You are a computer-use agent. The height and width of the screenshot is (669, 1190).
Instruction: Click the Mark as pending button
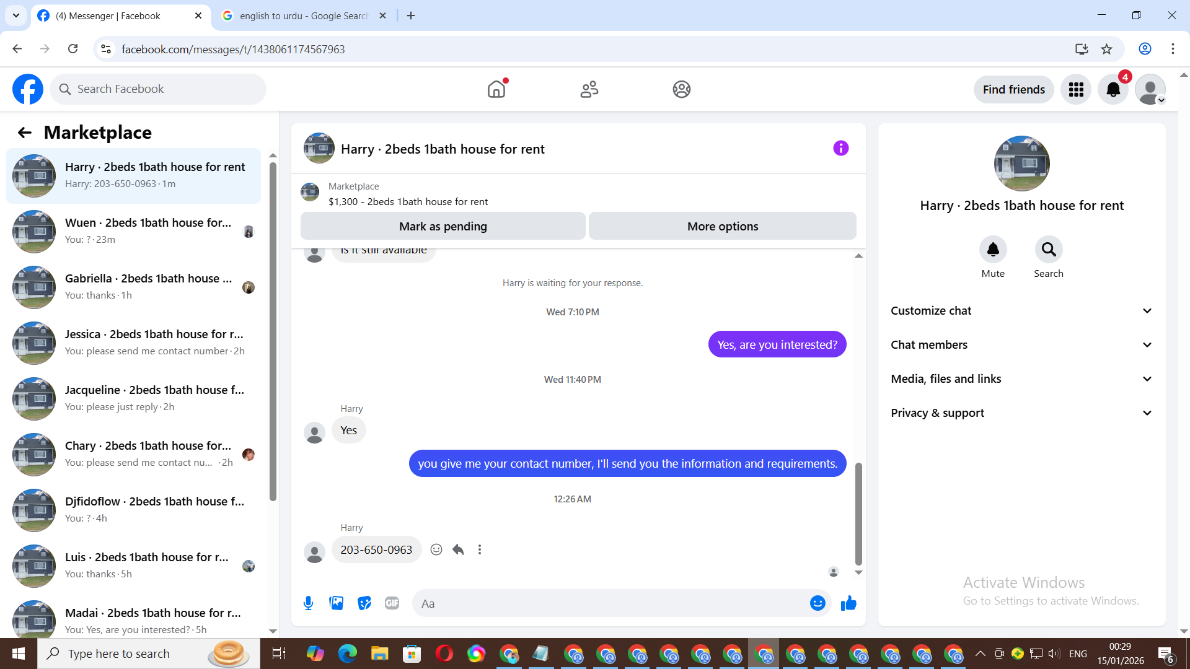click(x=443, y=226)
